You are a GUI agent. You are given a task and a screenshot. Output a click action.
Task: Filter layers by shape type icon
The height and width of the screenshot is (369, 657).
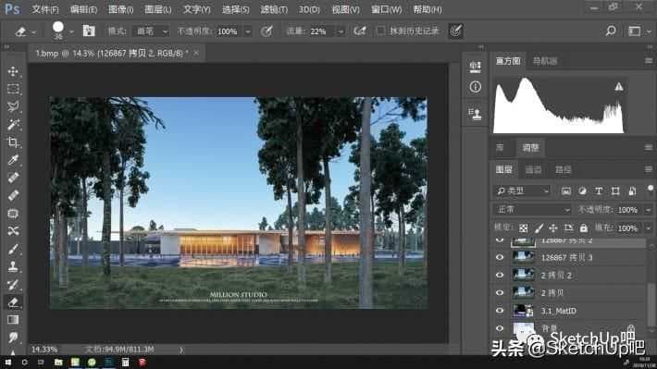tap(615, 191)
